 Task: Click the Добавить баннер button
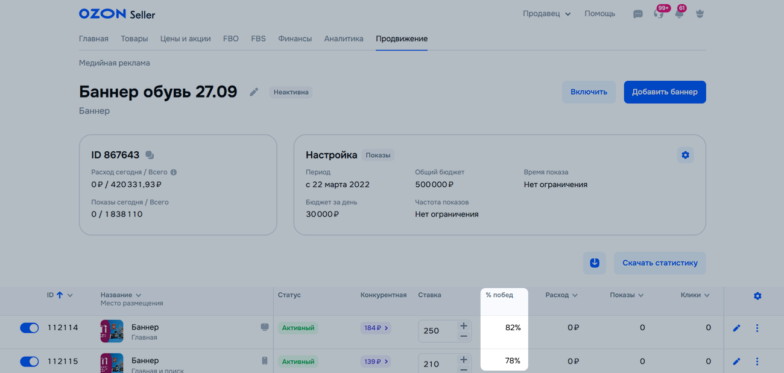point(665,92)
